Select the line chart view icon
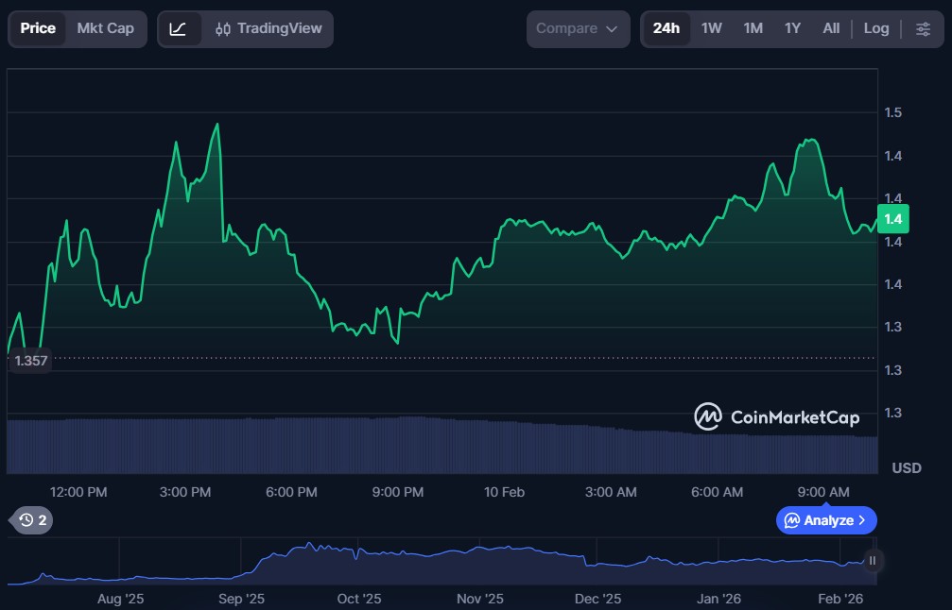Image resolution: width=952 pixels, height=610 pixels. 179,29
